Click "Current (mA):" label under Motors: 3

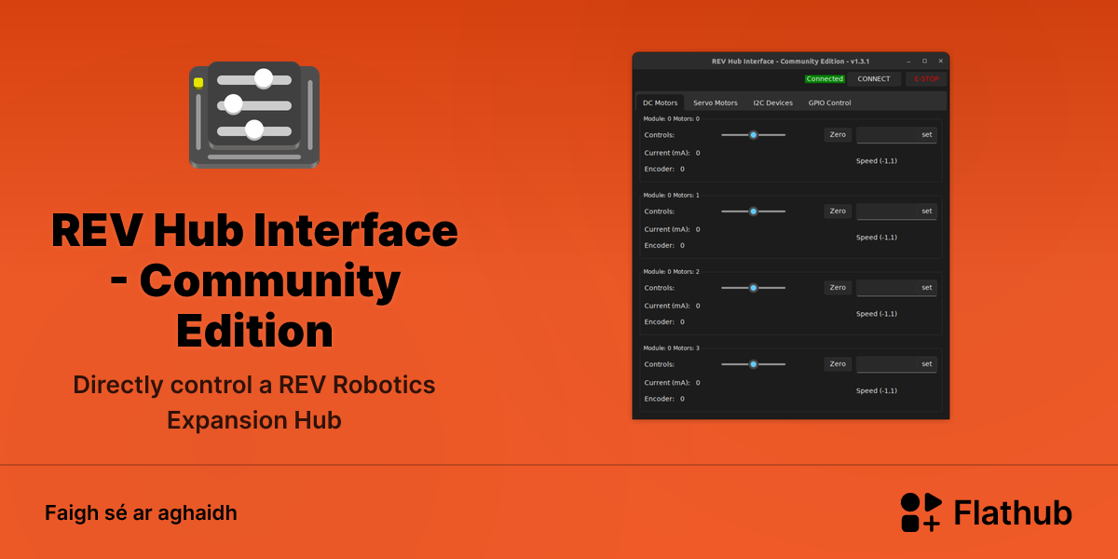[667, 382]
